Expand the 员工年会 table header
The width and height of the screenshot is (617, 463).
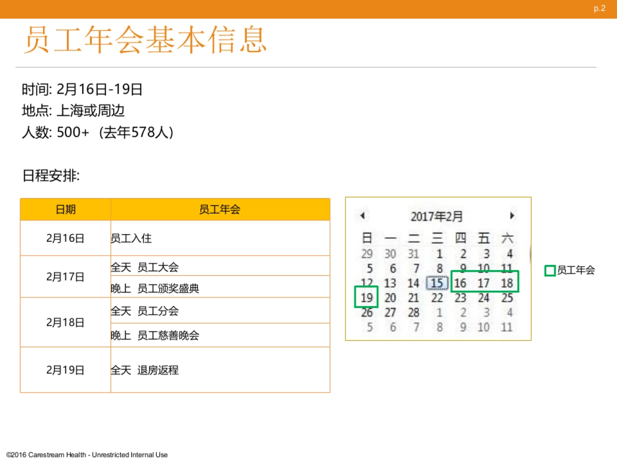tap(220, 209)
